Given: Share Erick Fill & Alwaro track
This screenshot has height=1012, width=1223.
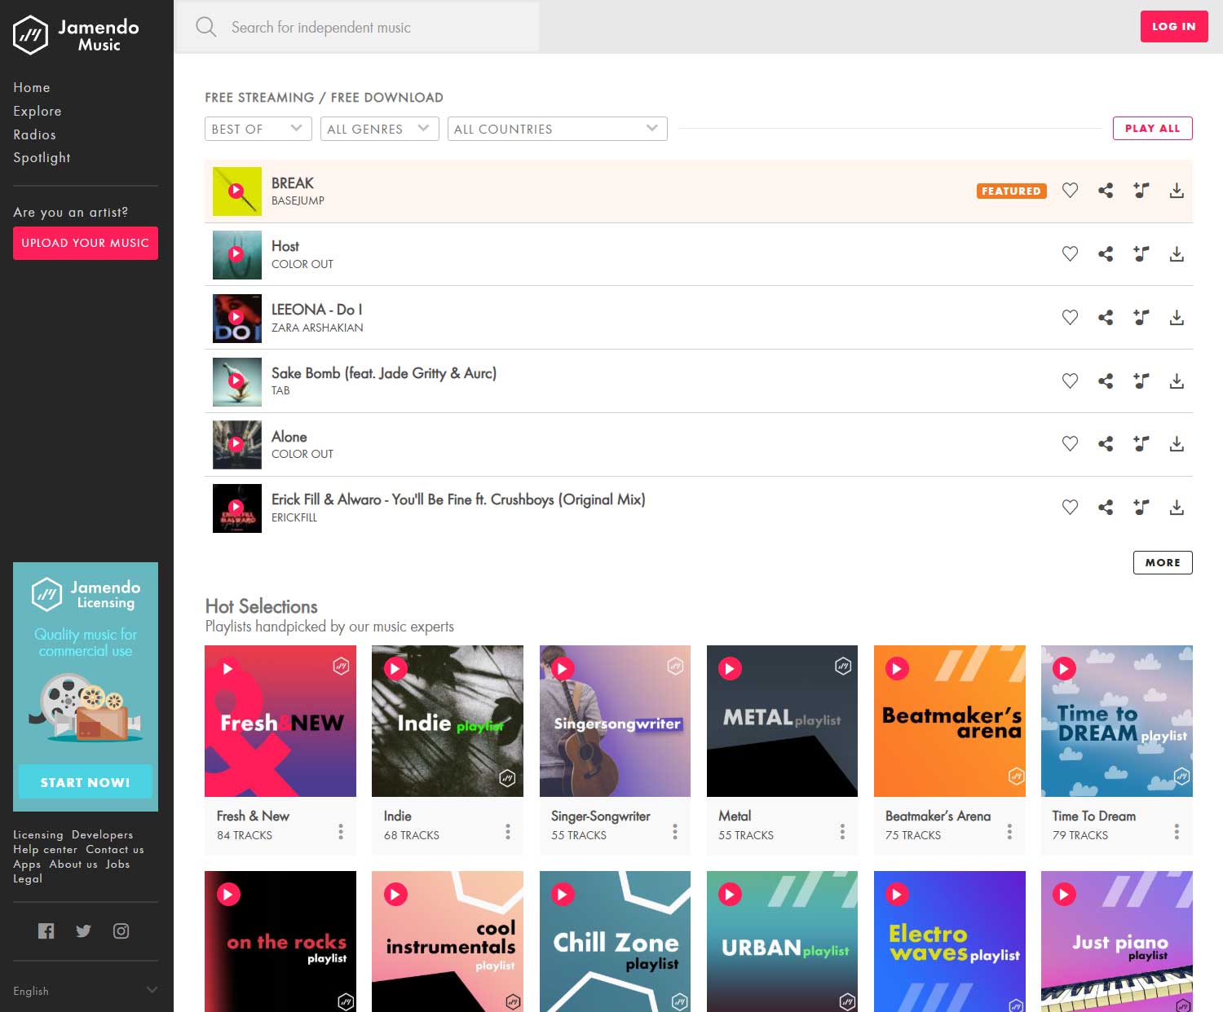Looking at the screenshot, I should point(1106,508).
